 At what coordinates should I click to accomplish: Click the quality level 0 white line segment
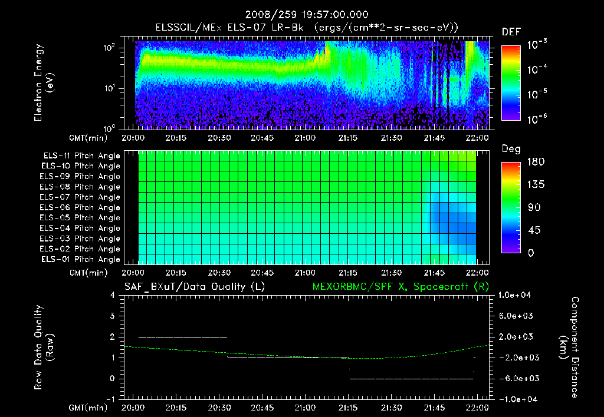[411, 379]
